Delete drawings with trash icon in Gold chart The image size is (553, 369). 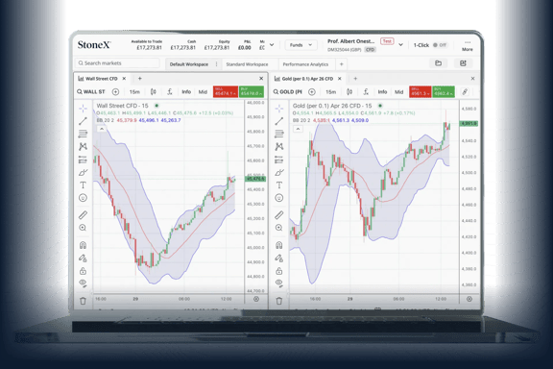279,301
